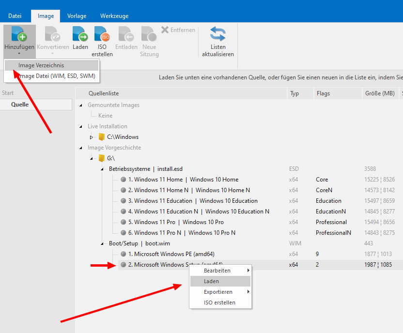Viewport: 403px width, 333px height.
Task: Click the C:\Windows folder icon
Action: click(102, 137)
